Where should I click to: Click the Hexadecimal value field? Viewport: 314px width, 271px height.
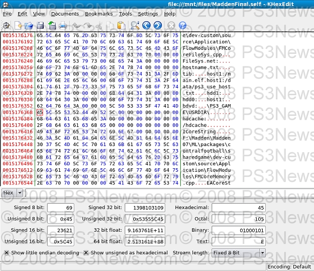click(x=239, y=208)
